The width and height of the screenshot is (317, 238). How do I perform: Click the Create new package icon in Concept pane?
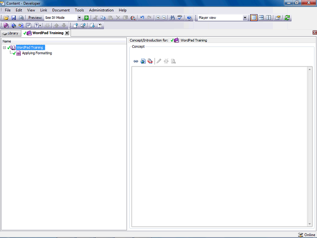[150, 61]
